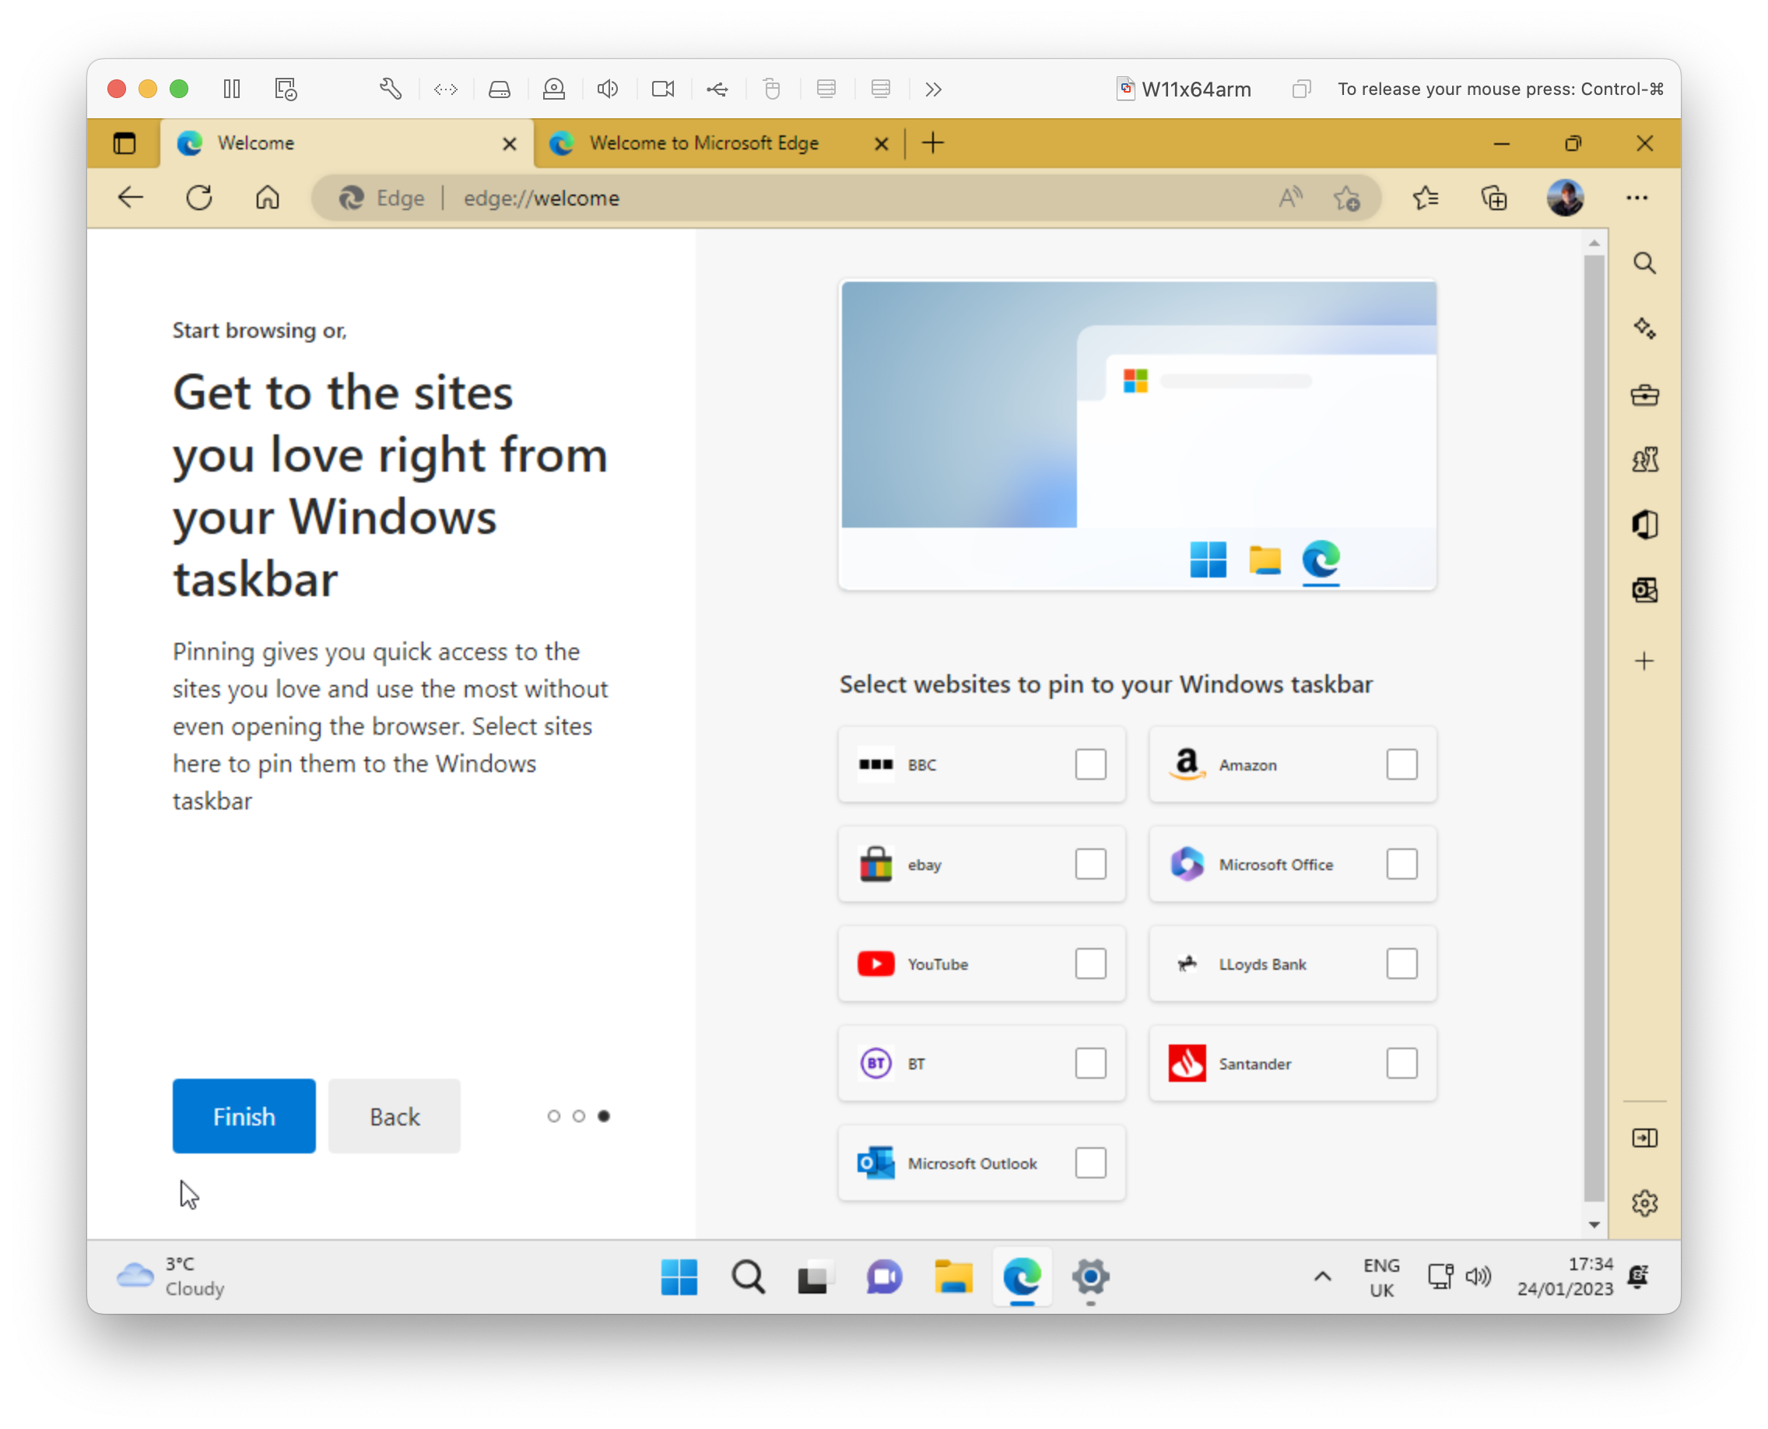1768x1429 pixels.
Task: Click the Finish button
Action: [244, 1116]
